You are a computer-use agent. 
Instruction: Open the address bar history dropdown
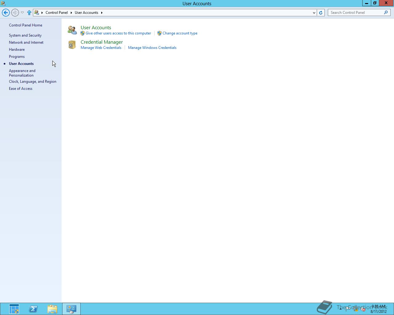pos(314,13)
